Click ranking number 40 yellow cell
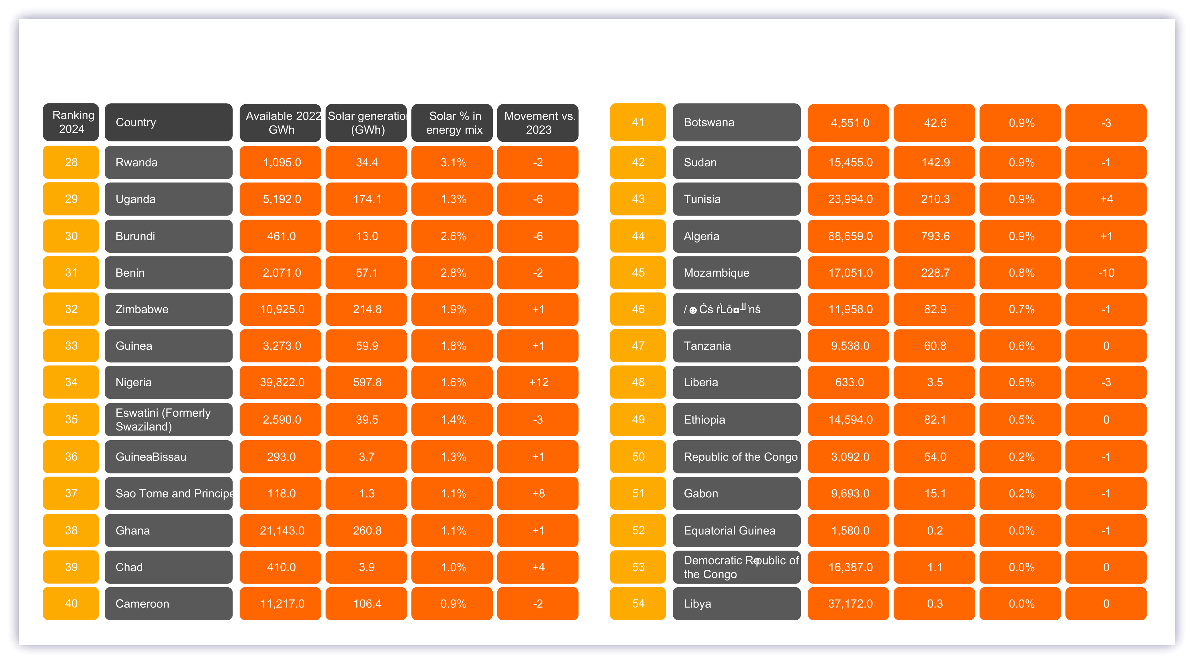Screen dimensions: 1193x663 pos(71,604)
